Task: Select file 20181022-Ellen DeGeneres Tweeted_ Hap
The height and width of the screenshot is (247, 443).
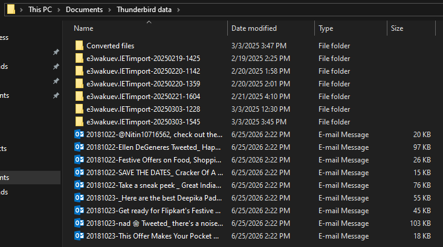Action: click(154, 147)
